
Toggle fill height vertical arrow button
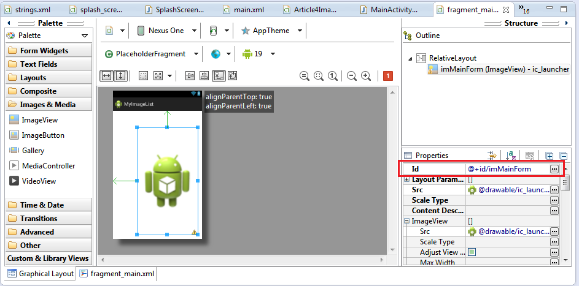120,76
